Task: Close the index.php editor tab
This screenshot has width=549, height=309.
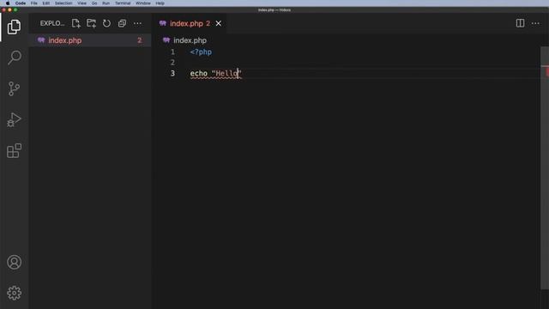Action: point(219,23)
